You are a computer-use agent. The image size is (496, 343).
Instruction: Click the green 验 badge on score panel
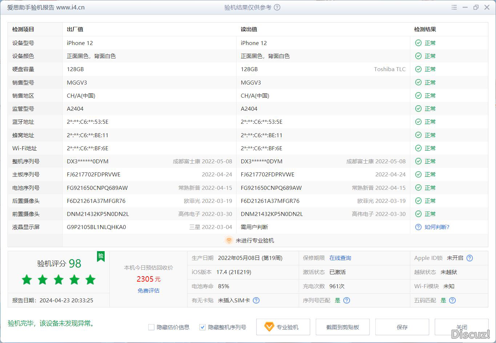101,256
